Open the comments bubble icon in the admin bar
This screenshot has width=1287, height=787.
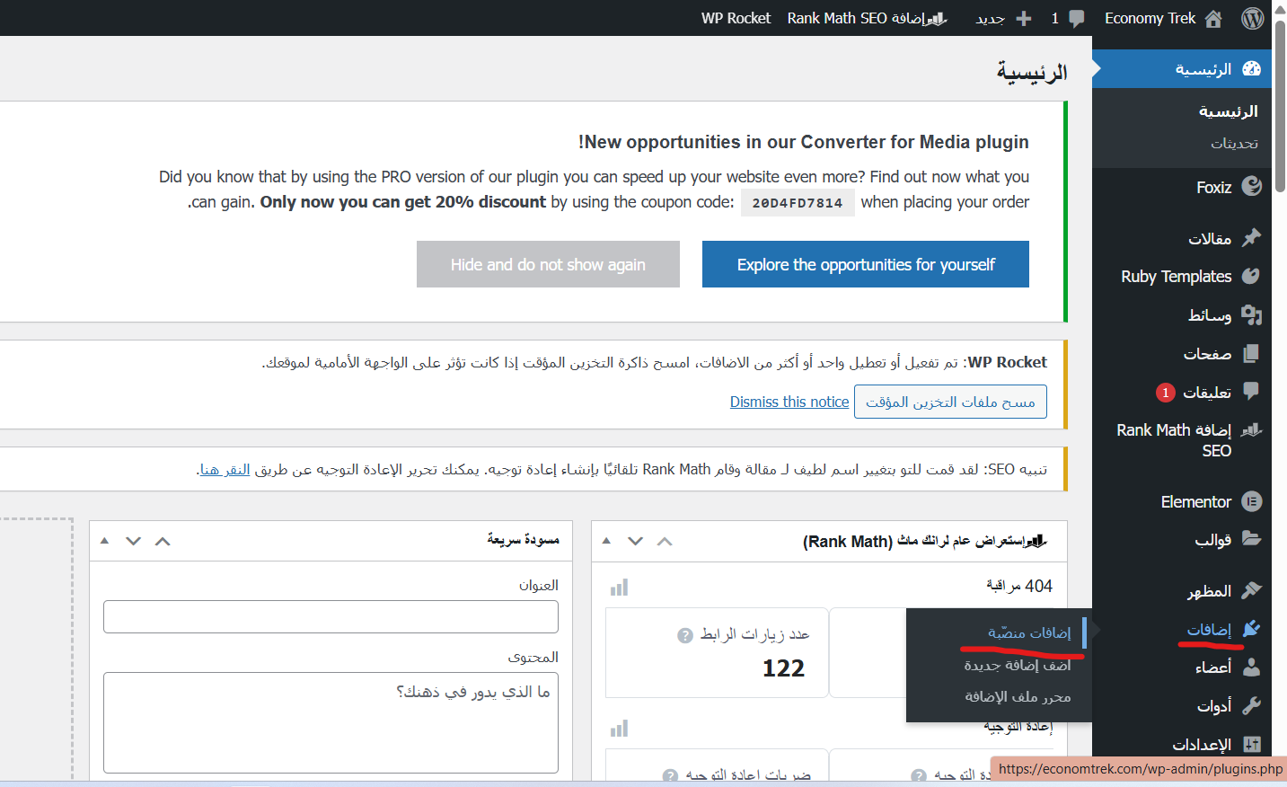coord(1077,18)
